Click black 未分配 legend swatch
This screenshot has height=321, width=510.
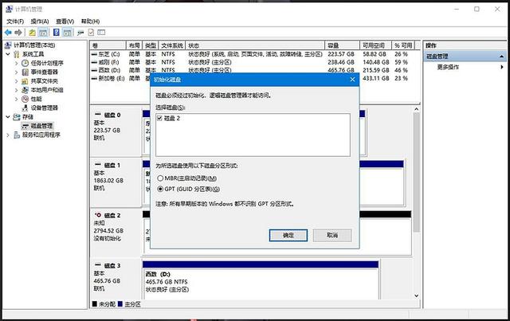pyautogui.click(x=95, y=303)
